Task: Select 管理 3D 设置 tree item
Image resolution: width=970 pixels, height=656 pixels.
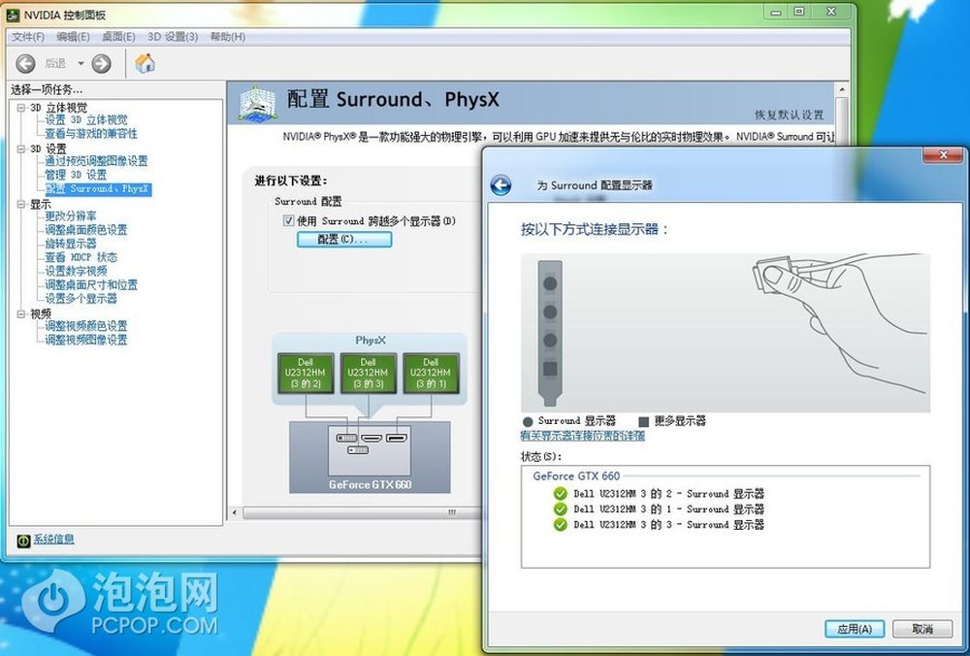Action: 76,175
